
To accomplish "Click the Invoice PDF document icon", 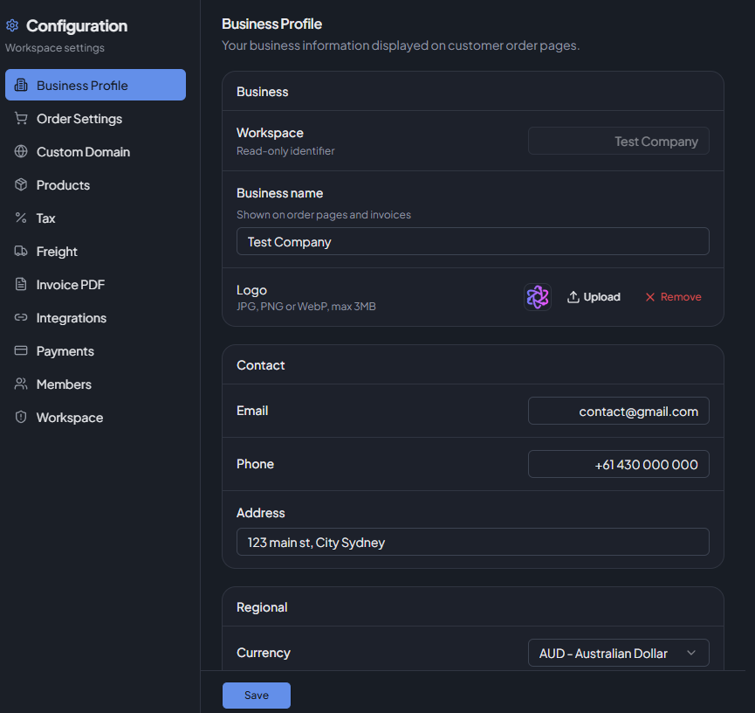I will tap(21, 285).
